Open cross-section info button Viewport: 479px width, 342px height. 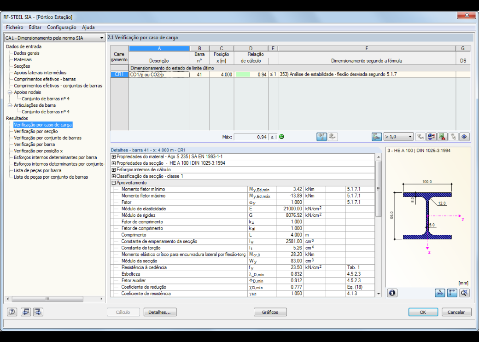point(392,293)
